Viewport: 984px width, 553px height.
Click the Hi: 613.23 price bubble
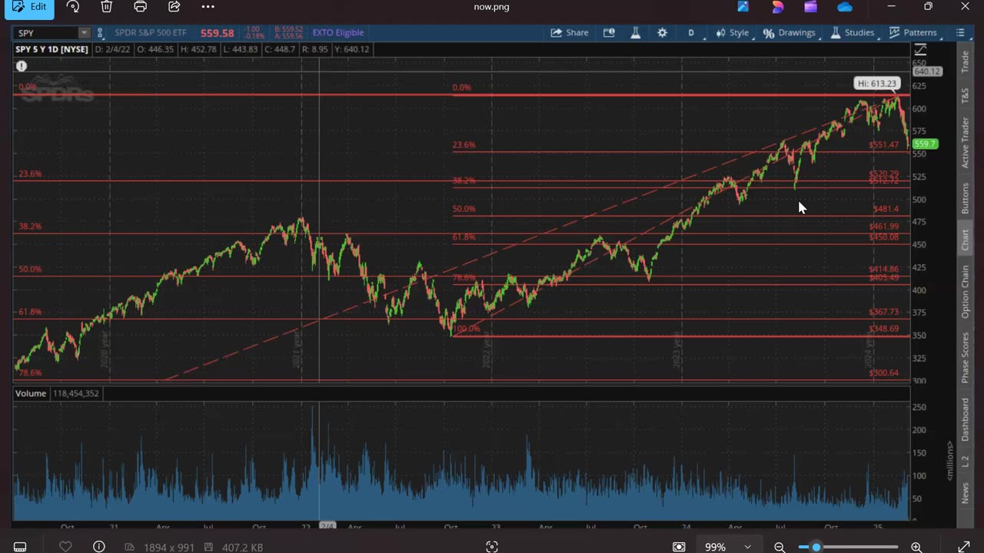(876, 83)
